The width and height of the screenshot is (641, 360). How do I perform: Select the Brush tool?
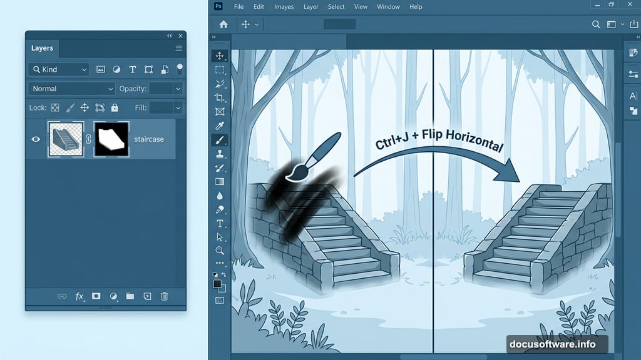(220, 139)
